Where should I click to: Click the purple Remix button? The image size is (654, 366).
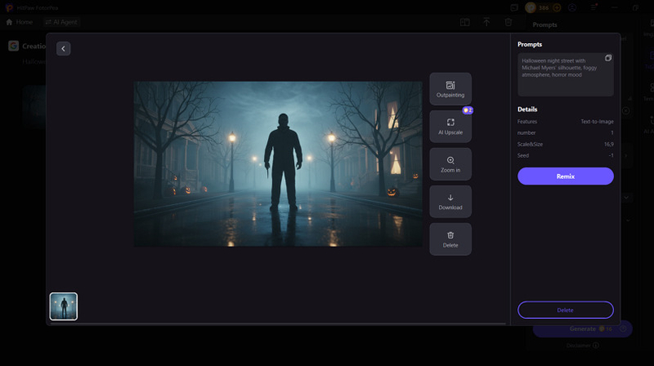tap(565, 176)
